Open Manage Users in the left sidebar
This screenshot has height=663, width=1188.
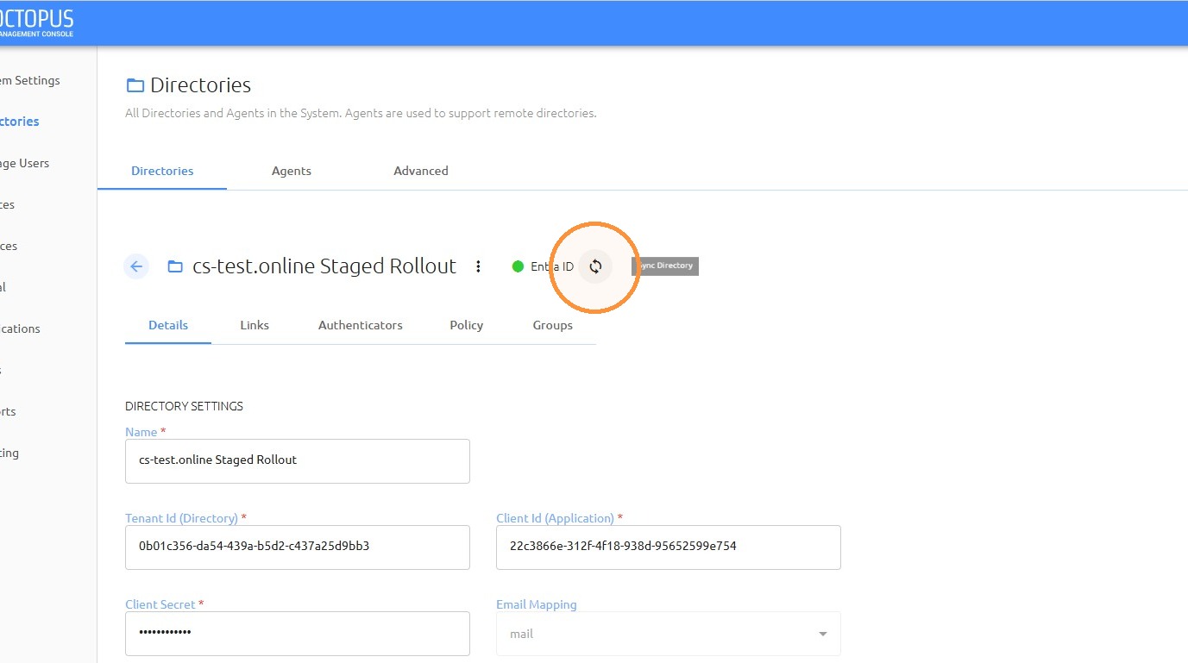coord(25,163)
